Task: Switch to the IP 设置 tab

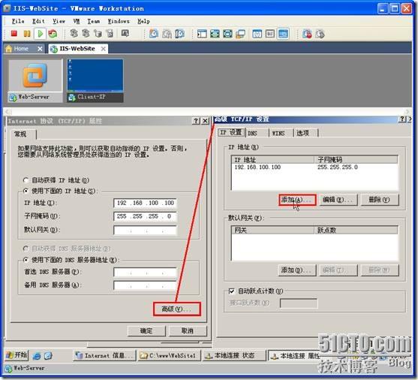Action: (231, 132)
